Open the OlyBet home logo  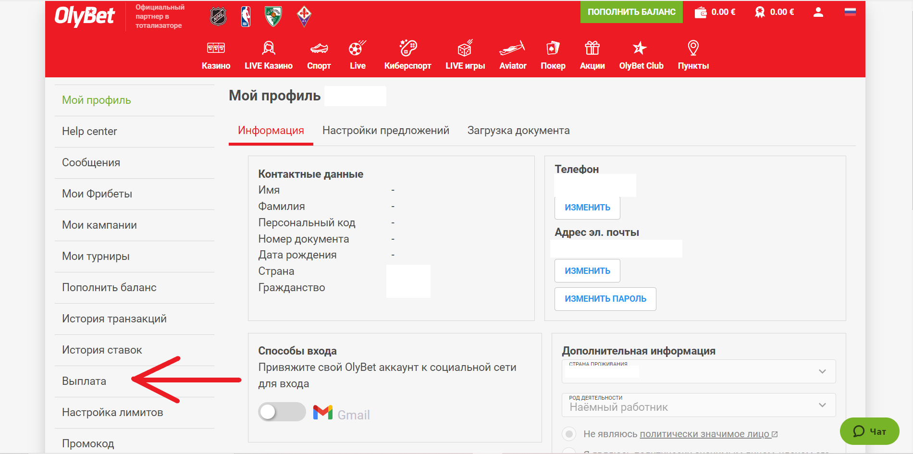(x=85, y=16)
